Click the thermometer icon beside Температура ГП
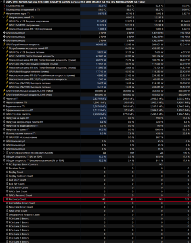Screen dimensions: 191x243 tap(4, 6)
